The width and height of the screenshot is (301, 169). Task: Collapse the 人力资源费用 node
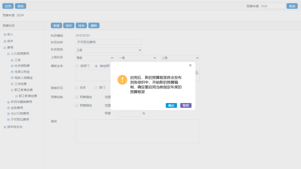tap(8, 54)
